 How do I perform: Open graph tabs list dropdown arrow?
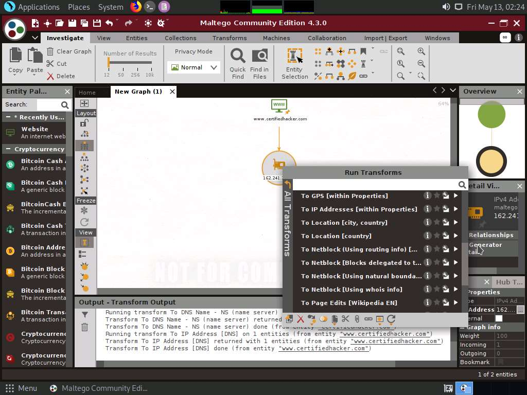[x=453, y=91]
